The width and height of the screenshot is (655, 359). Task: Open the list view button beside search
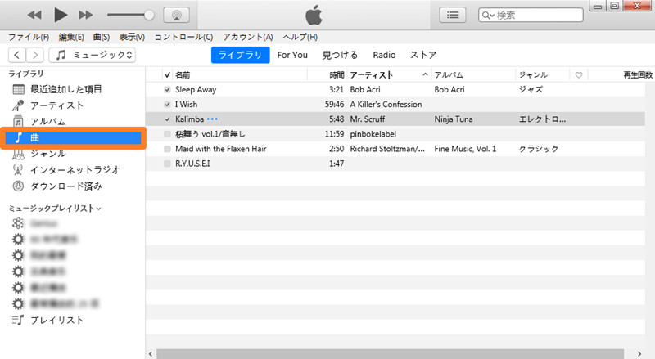point(453,15)
